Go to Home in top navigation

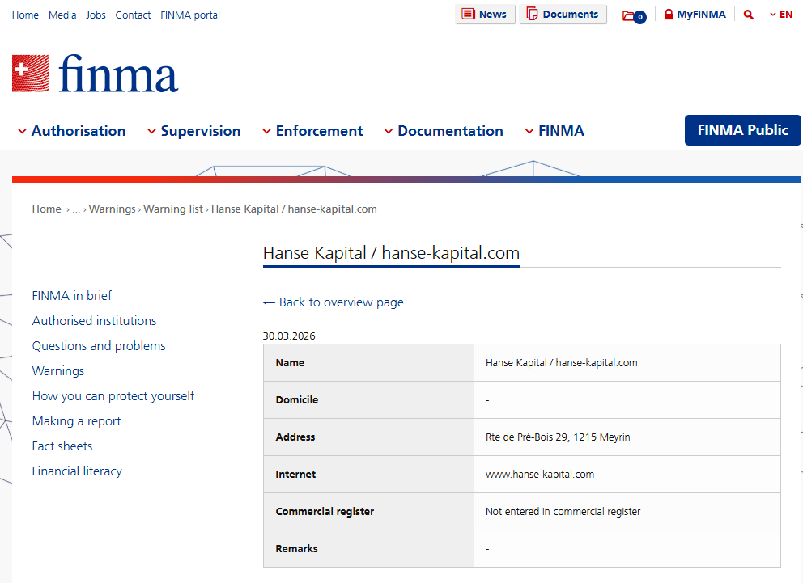(x=25, y=15)
